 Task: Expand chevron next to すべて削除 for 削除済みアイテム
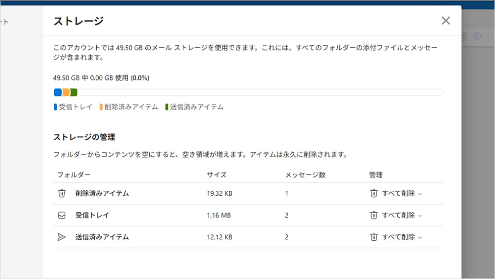[x=420, y=194]
